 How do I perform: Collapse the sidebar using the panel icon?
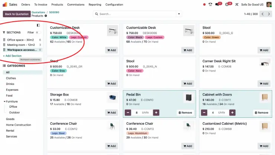tap(38, 25)
